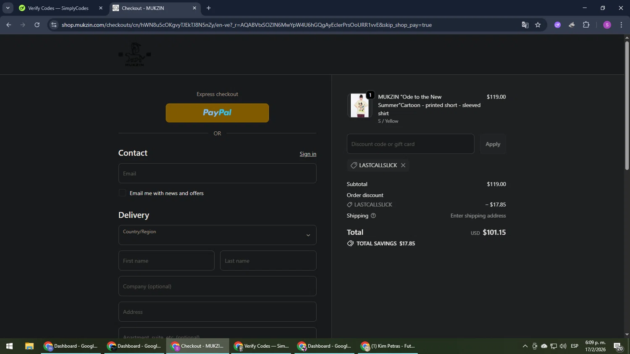Click the Address field
Screen dimensions: 630x354
click(x=217, y=312)
